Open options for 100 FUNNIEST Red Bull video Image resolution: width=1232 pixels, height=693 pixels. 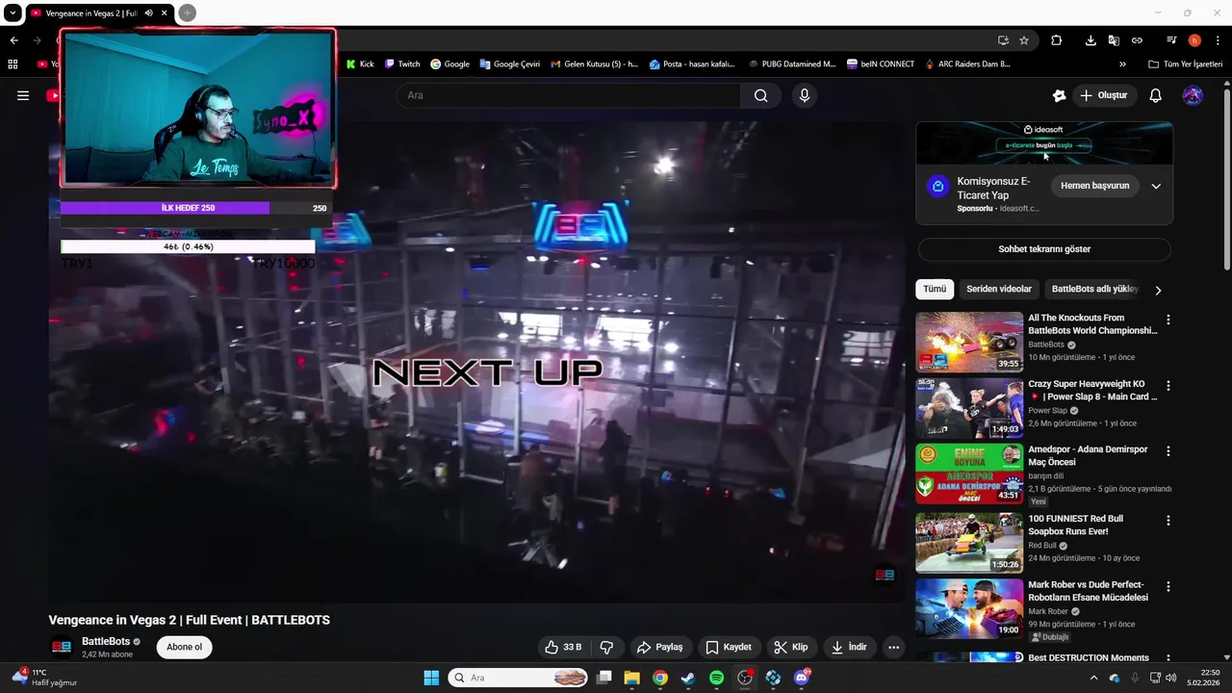(x=1168, y=521)
